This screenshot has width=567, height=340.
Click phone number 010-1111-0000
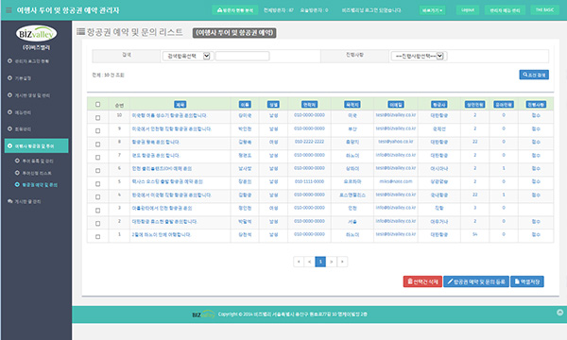click(310, 181)
